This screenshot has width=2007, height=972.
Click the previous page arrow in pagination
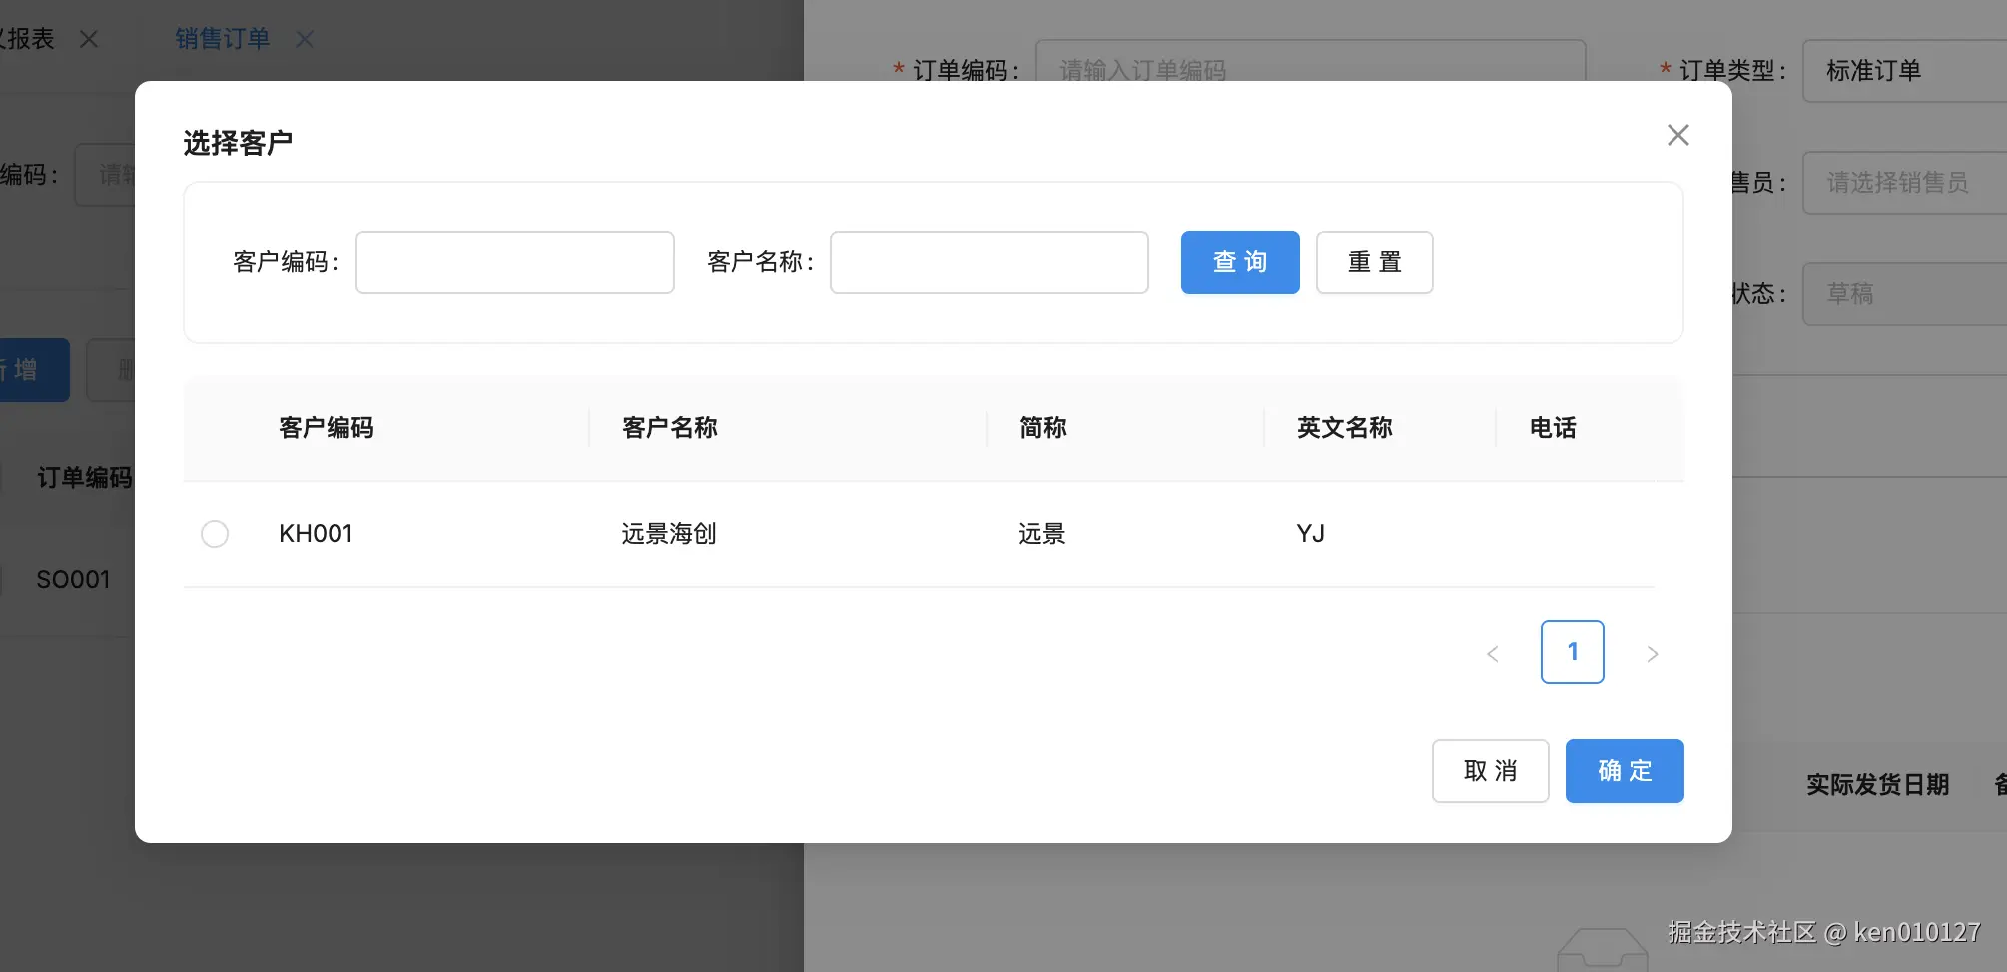click(x=1492, y=653)
